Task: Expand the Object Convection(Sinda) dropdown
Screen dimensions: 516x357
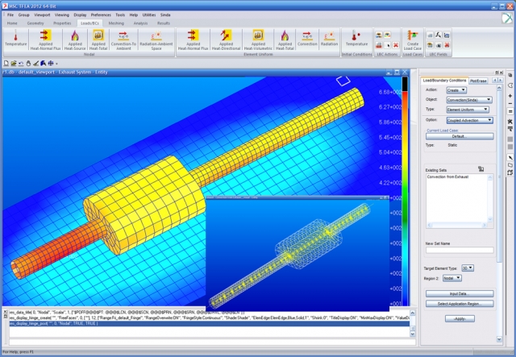Action: [x=469, y=99]
